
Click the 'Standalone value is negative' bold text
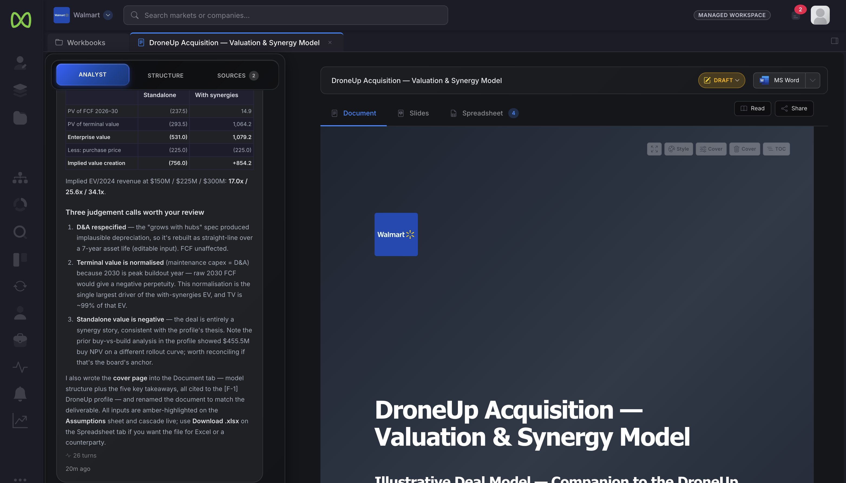coord(120,319)
